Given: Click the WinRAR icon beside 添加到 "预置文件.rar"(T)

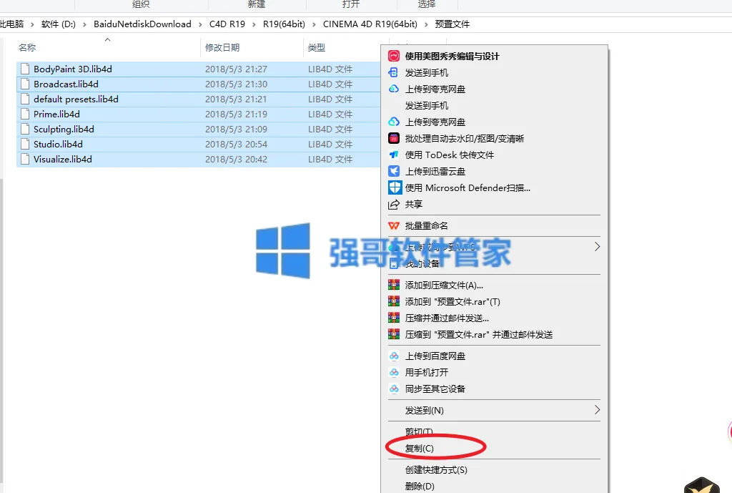Looking at the screenshot, I should (394, 301).
